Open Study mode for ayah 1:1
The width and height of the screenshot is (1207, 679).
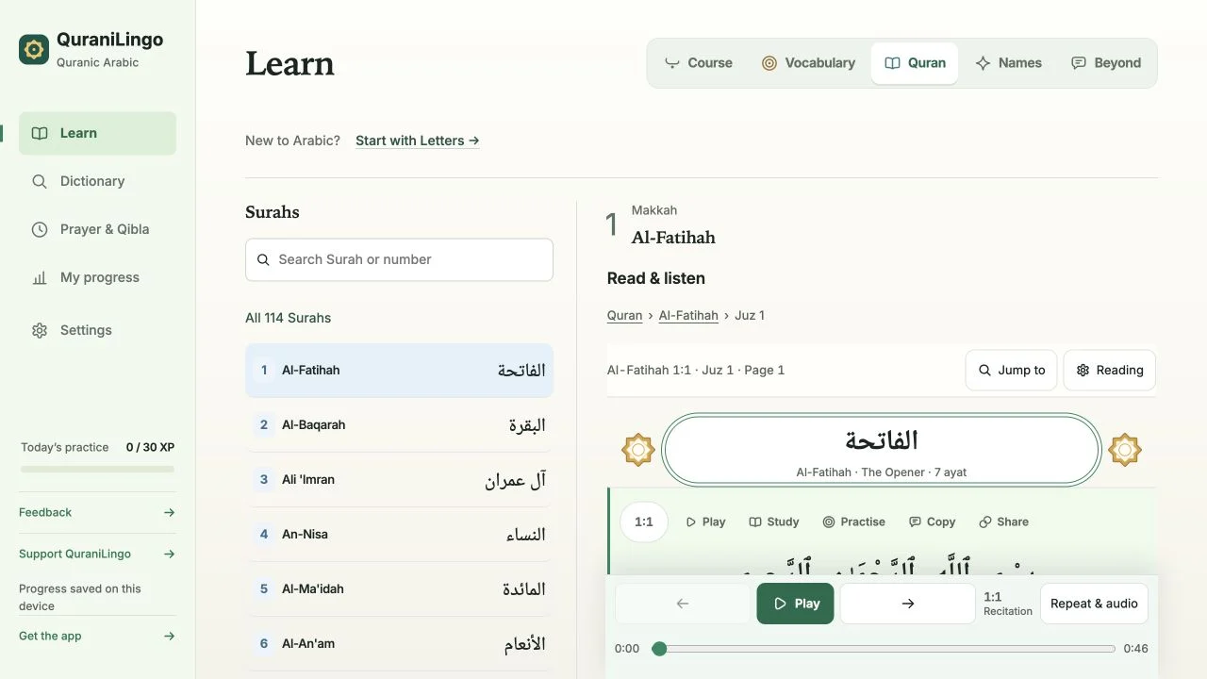[x=774, y=522]
